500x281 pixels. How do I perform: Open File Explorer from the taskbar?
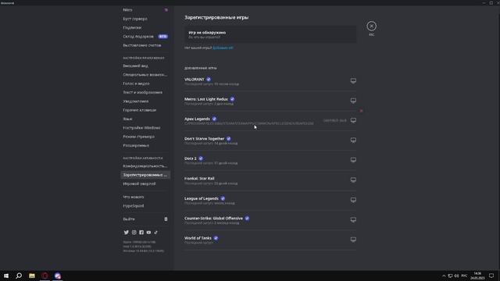(32, 276)
